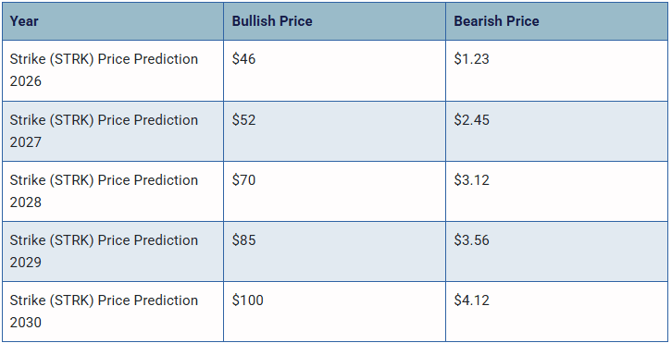The width and height of the screenshot is (672, 343).
Task: Click the $2.45 bearish price cell
Action: coord(556,131)
